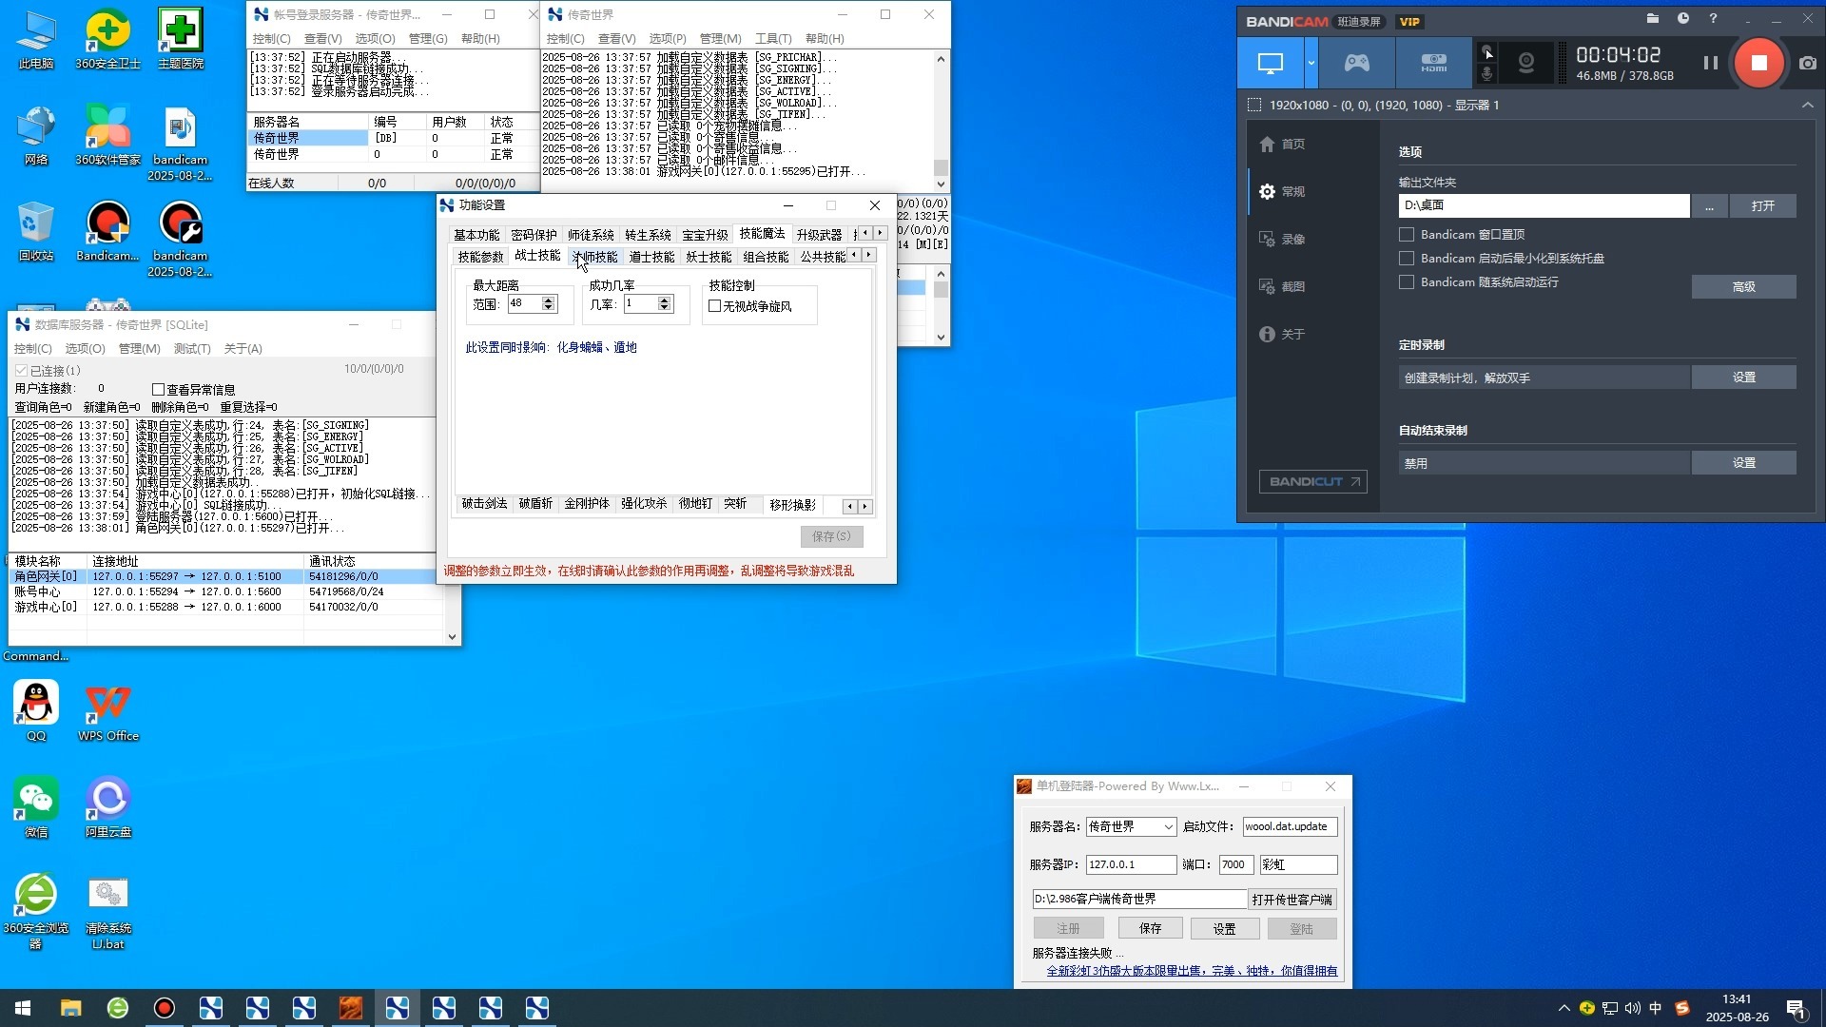Screen dimensions: 1826x1027
Task: Click 服务器IP field 127.0.0.1
Action: pos(1131,865)
